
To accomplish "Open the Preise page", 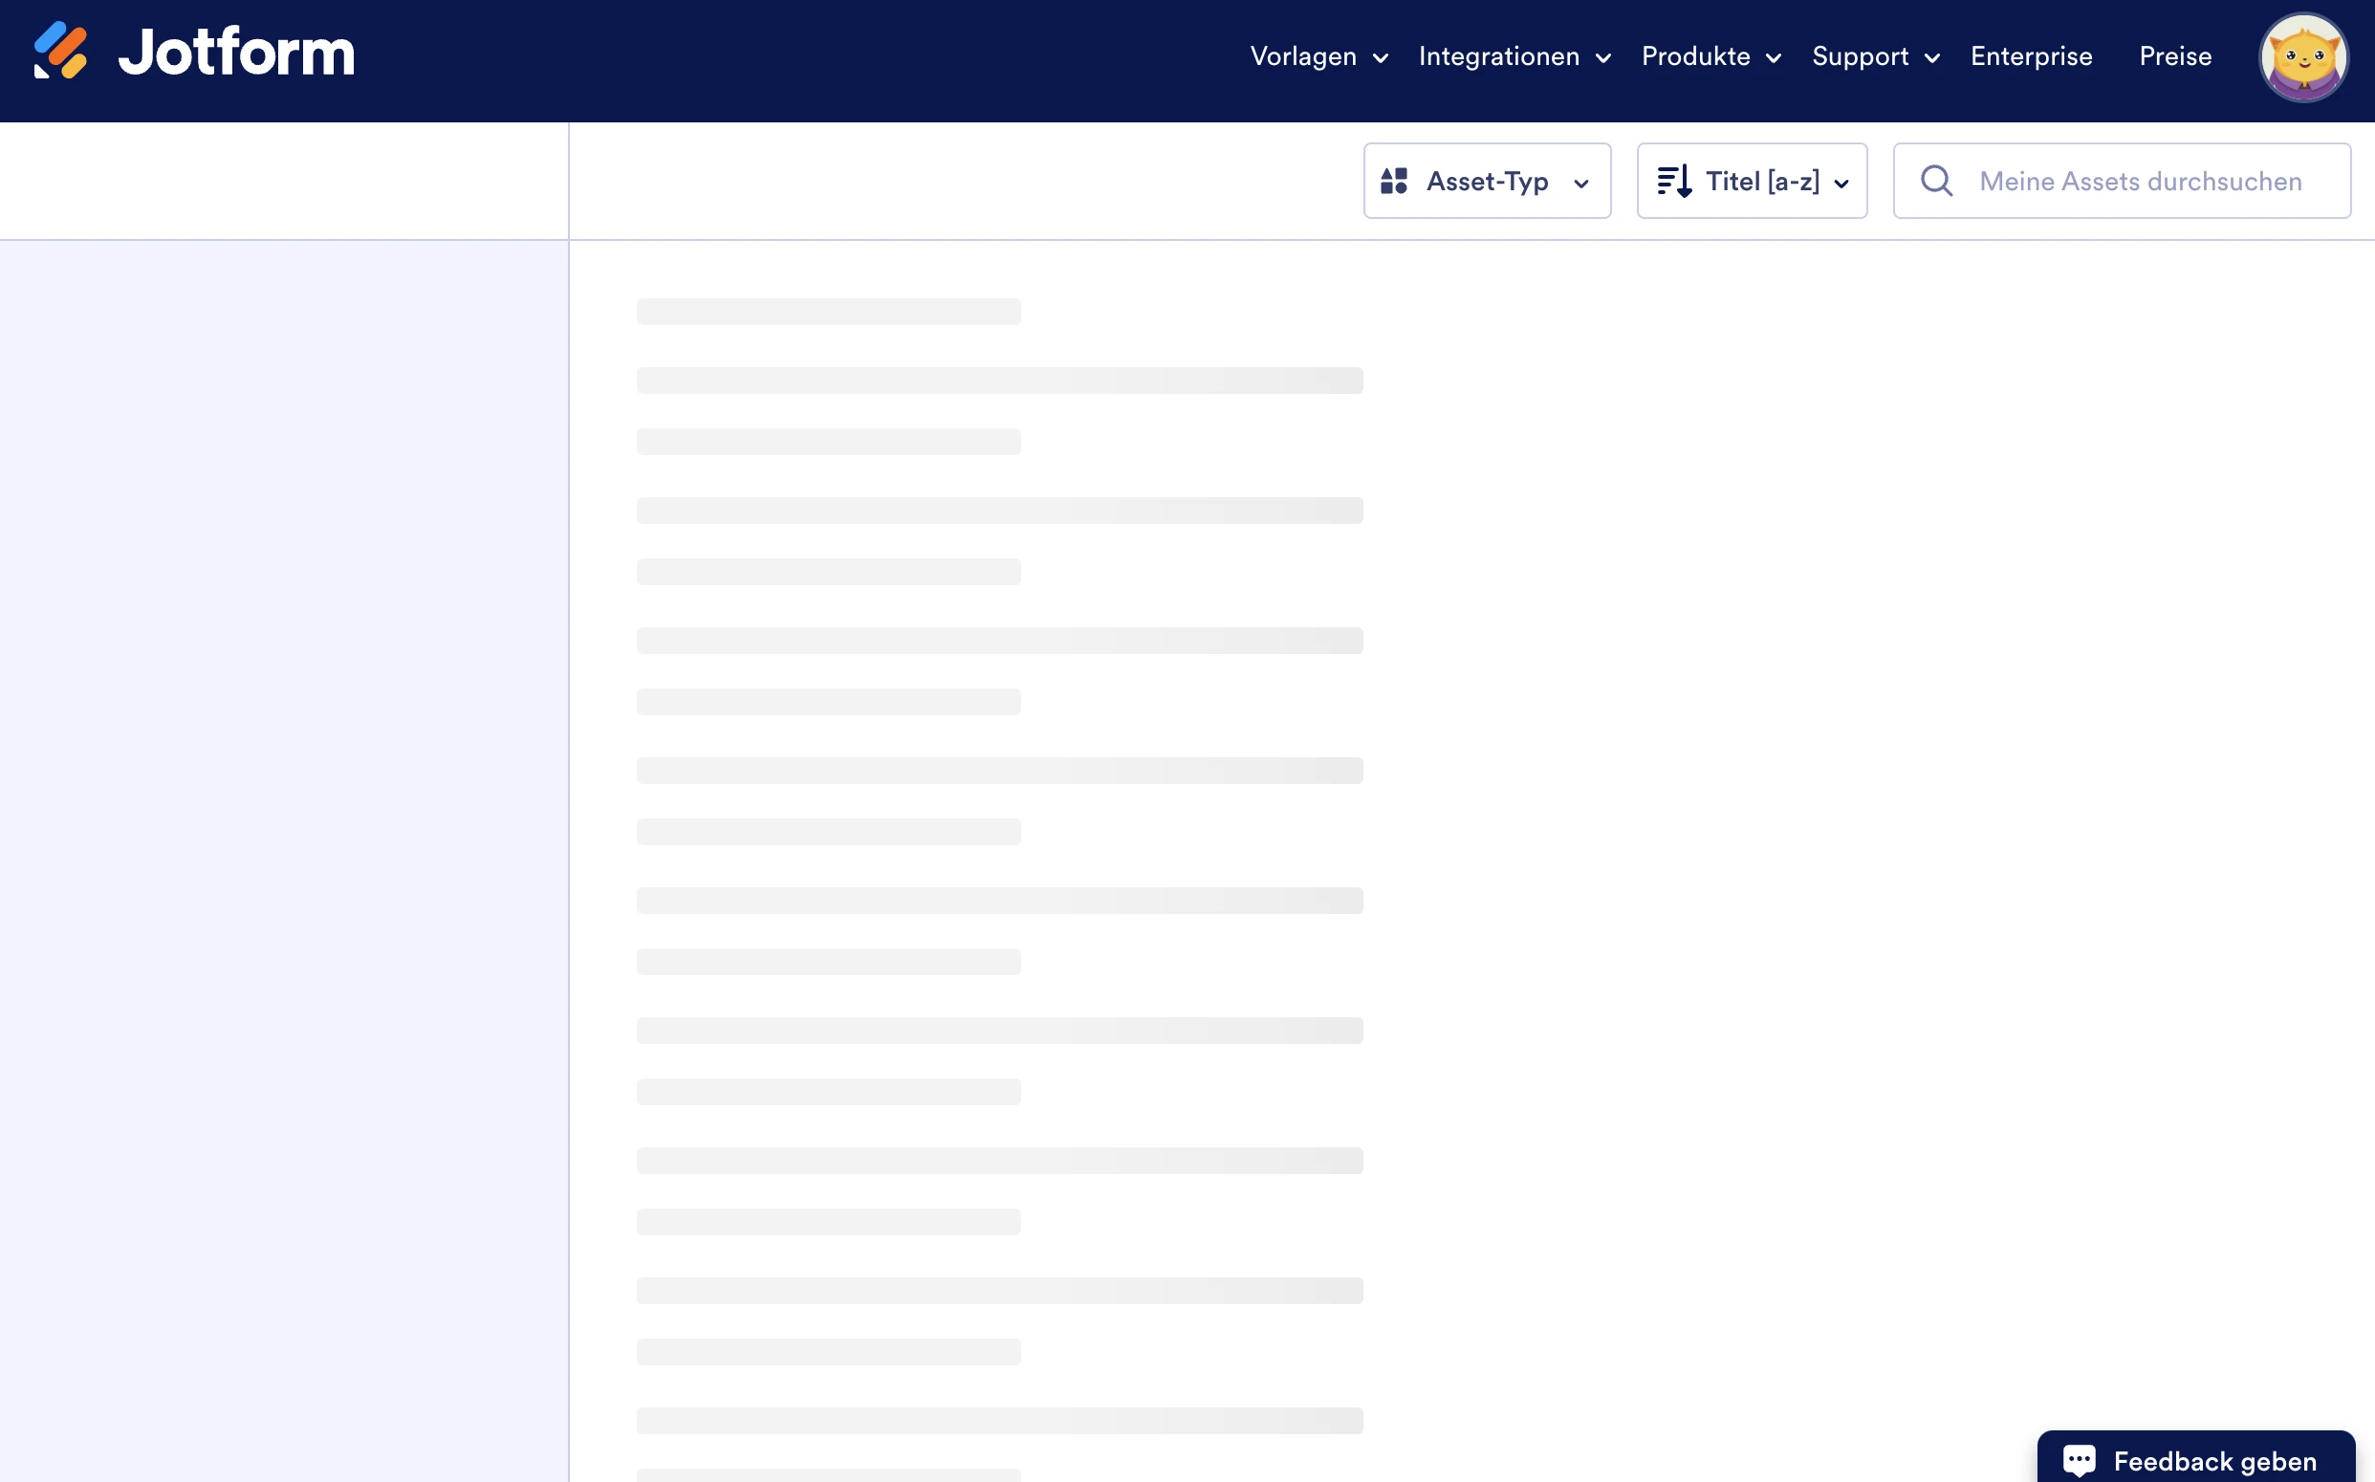I will tap(2174, 56).
